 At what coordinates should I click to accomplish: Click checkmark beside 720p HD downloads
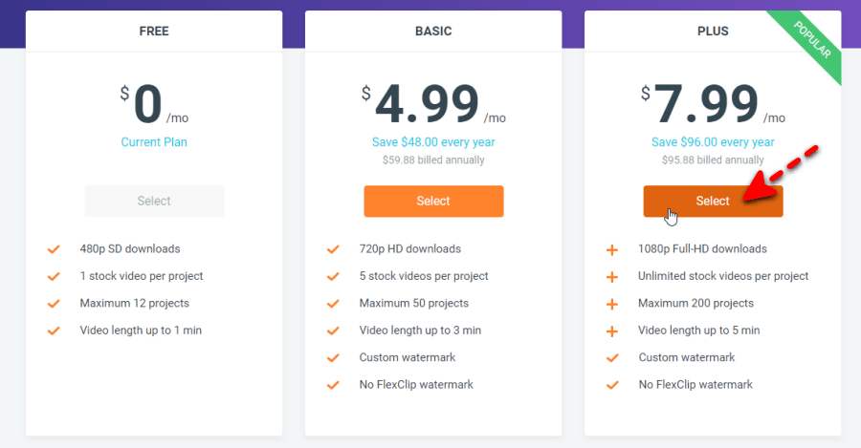[x=333, y=249]
